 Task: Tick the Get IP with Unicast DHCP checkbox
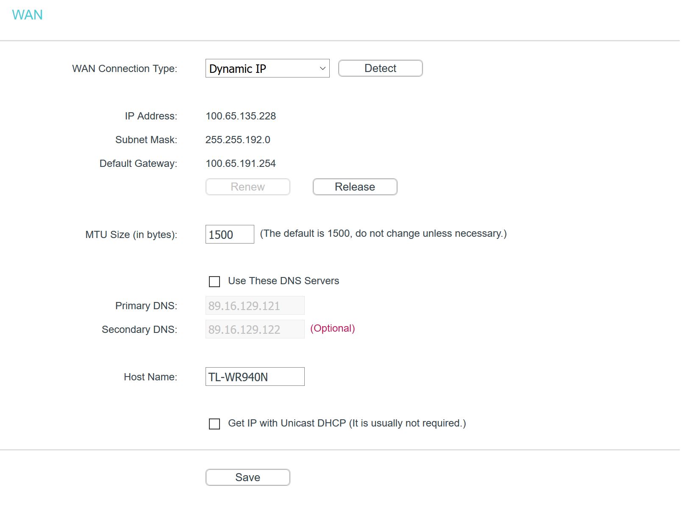[214, 424]
